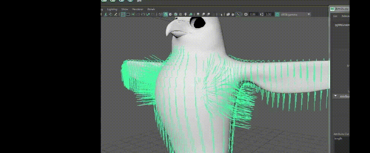Open the Lighting menu in viewport panel
370x153 pixels.
click(x=112, y=9)
